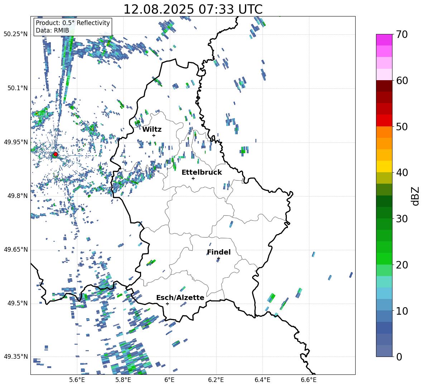424x387 pixels.
Task: Click the 50.25°N latitude label
Action: tap(16, 34)
